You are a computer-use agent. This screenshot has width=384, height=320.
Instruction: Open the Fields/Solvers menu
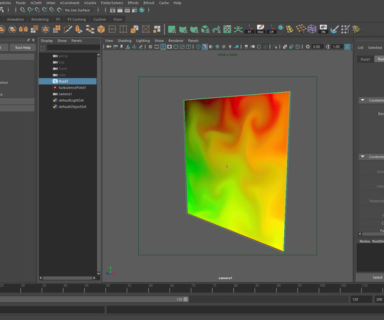click(x=112, y=3)
